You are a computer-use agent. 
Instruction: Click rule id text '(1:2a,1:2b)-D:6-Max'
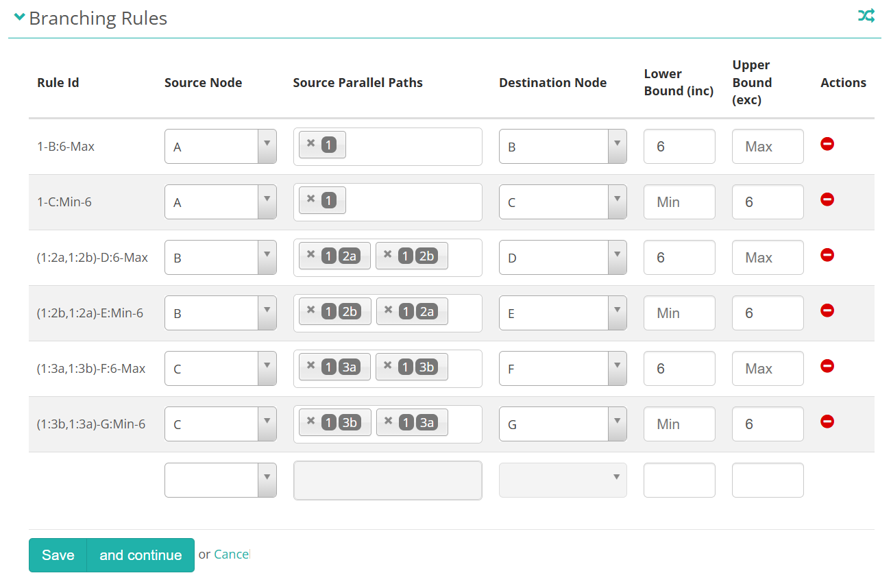93,258
